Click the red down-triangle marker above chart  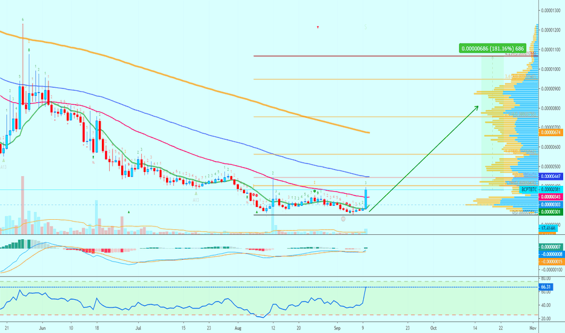click(x=318, y=27)
